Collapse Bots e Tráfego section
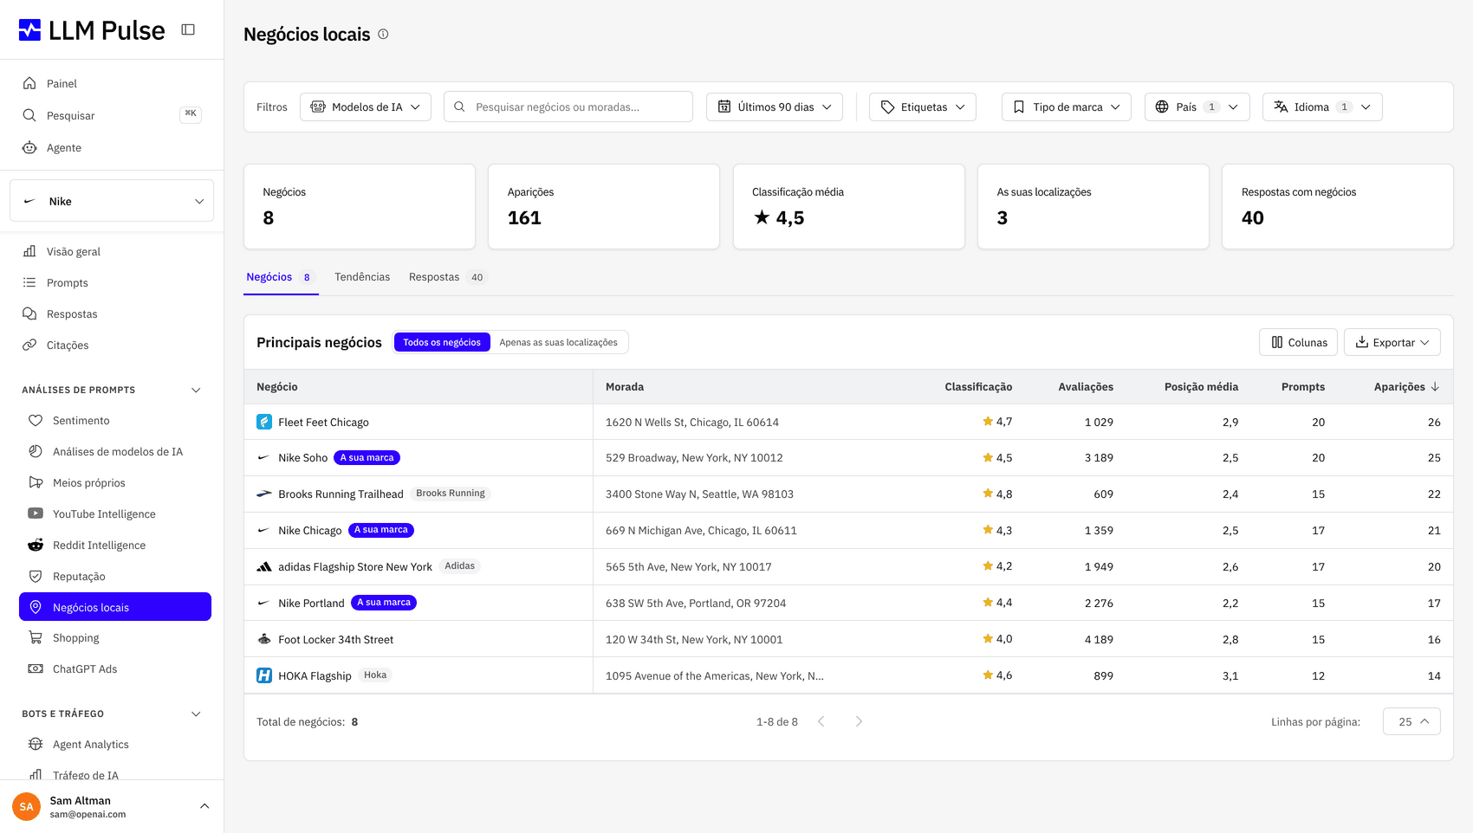Screen dimensions: 1473x833 [196, 714]
